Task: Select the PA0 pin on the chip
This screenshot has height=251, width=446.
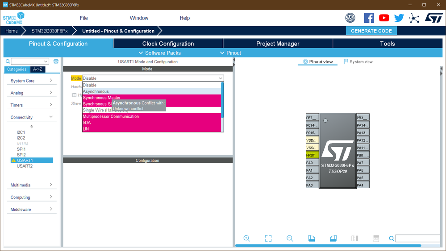Action: (313, 163)
